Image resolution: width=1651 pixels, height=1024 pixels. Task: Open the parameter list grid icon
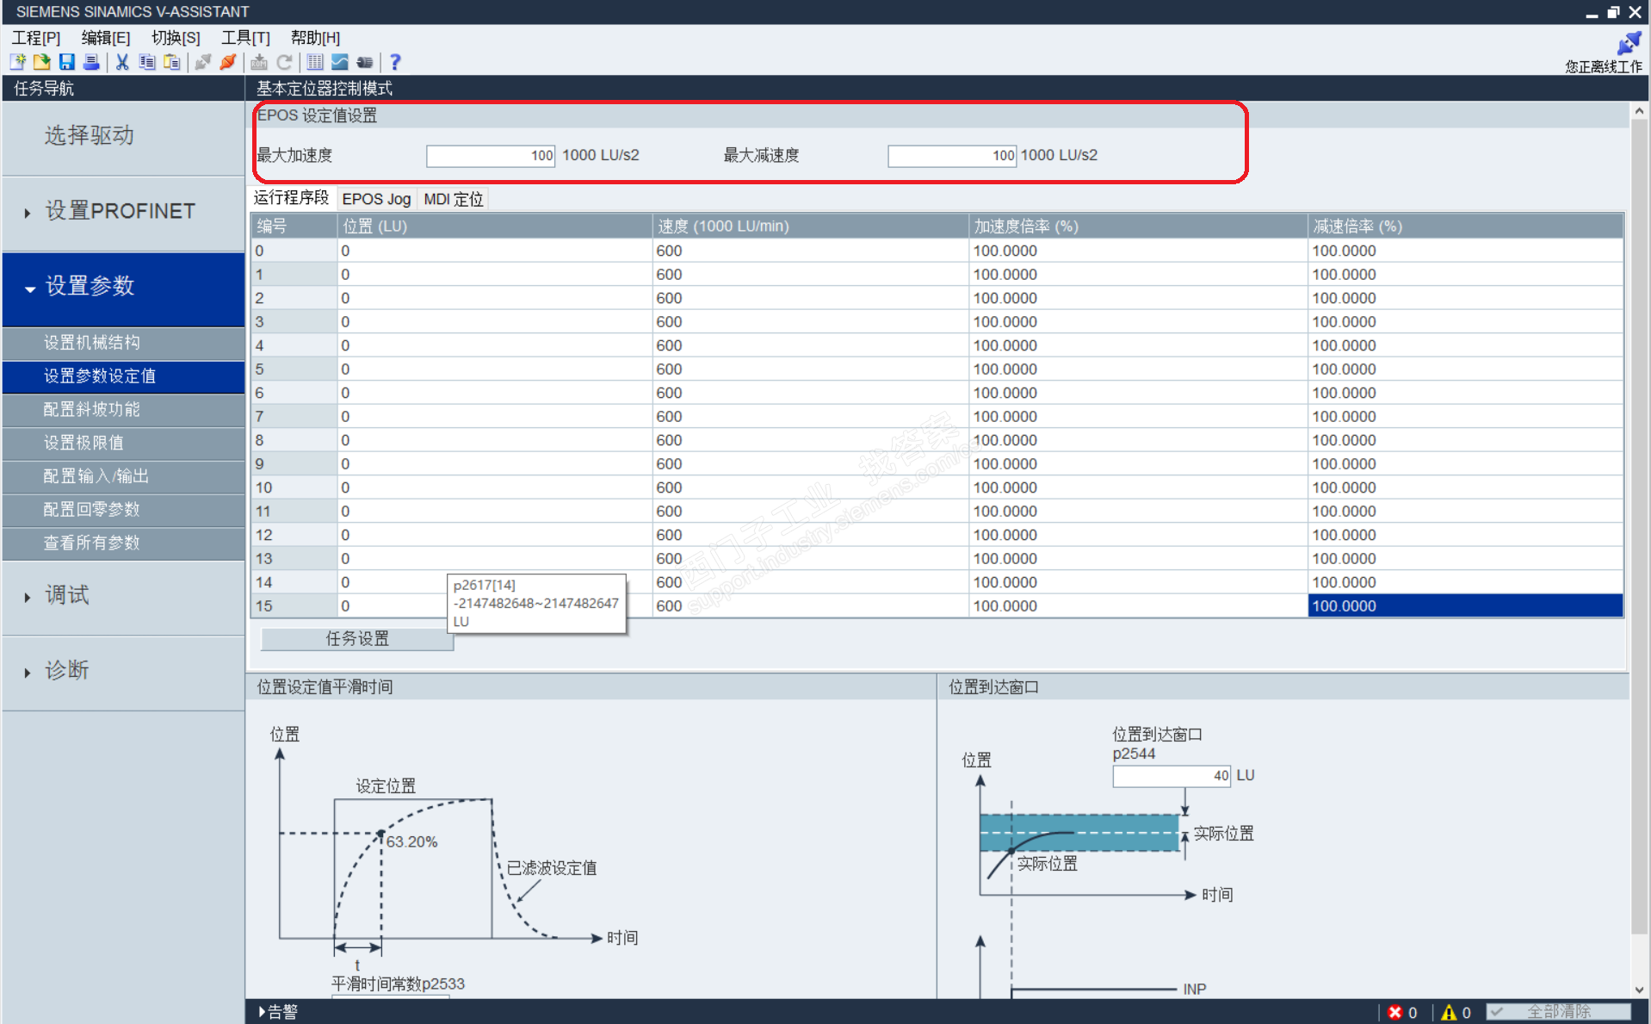(315, 62)
